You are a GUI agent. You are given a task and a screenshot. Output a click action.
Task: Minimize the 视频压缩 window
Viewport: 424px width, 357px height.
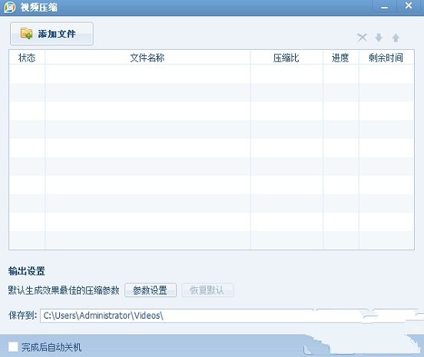coord(384,6)
